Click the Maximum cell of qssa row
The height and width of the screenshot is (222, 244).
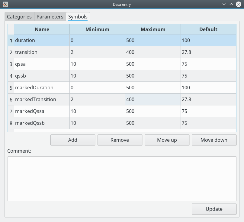pos(153,64)
